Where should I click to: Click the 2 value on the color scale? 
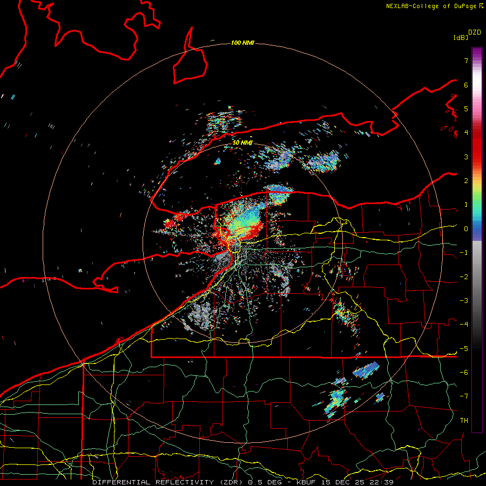[466, 181]
